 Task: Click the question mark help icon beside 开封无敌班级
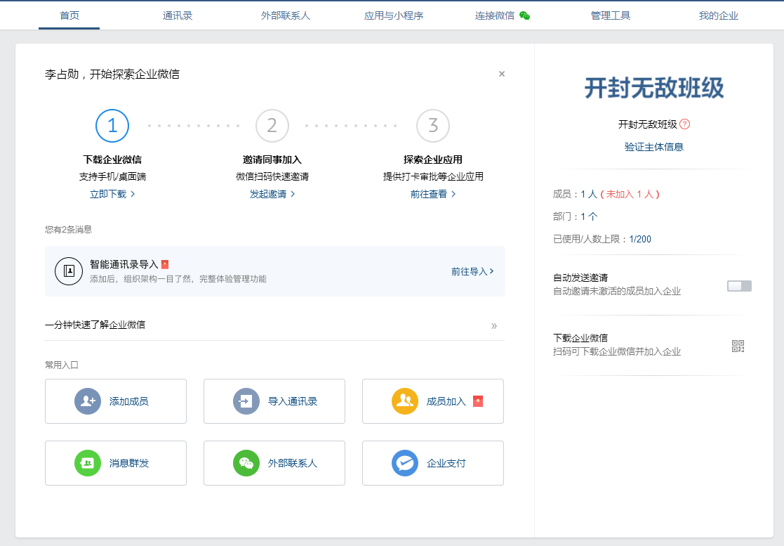[685, 124]
